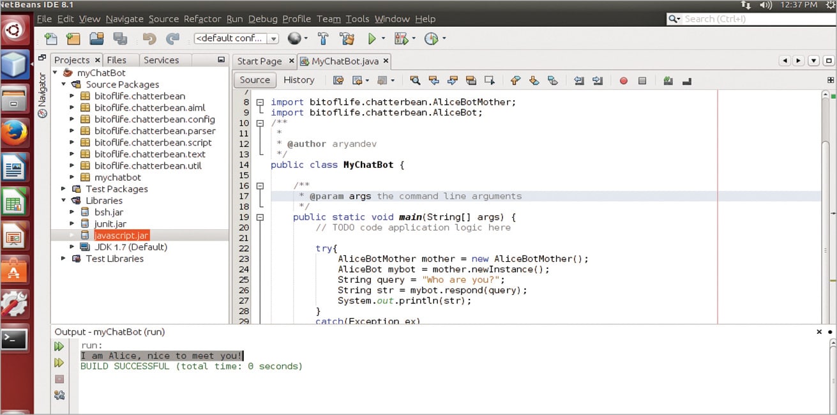
Task: Re-run the output with green arrows icon
Action: tap(59, 347)
